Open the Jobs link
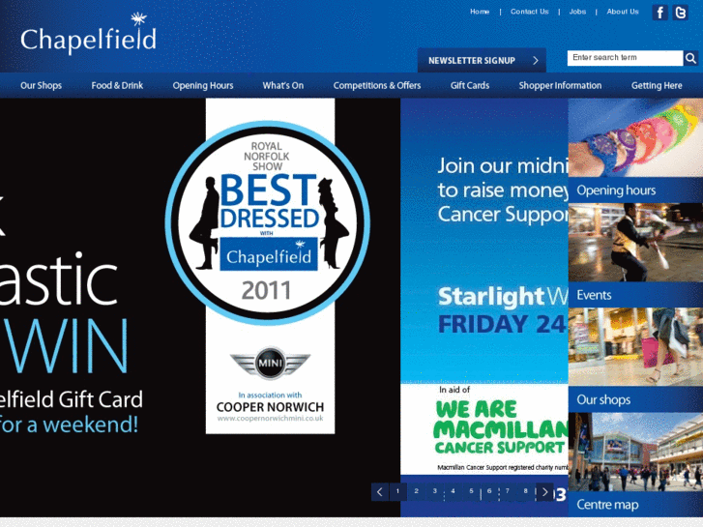This screenshot has height=527, width=703. [577, 12]
